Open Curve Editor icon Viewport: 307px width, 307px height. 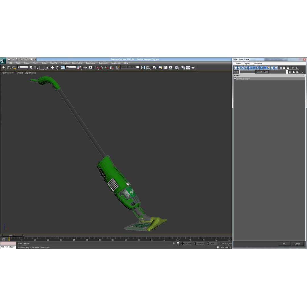[166, 68]
